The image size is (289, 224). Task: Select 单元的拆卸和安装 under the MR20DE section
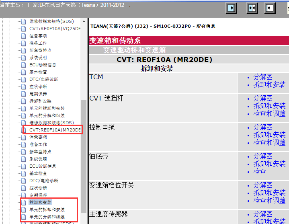47,210
